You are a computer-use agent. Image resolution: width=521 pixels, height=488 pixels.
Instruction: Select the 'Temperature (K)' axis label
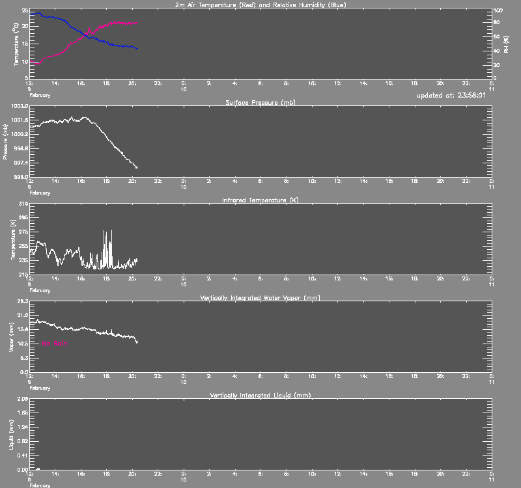pyautogui.click(x=13, y=239)
